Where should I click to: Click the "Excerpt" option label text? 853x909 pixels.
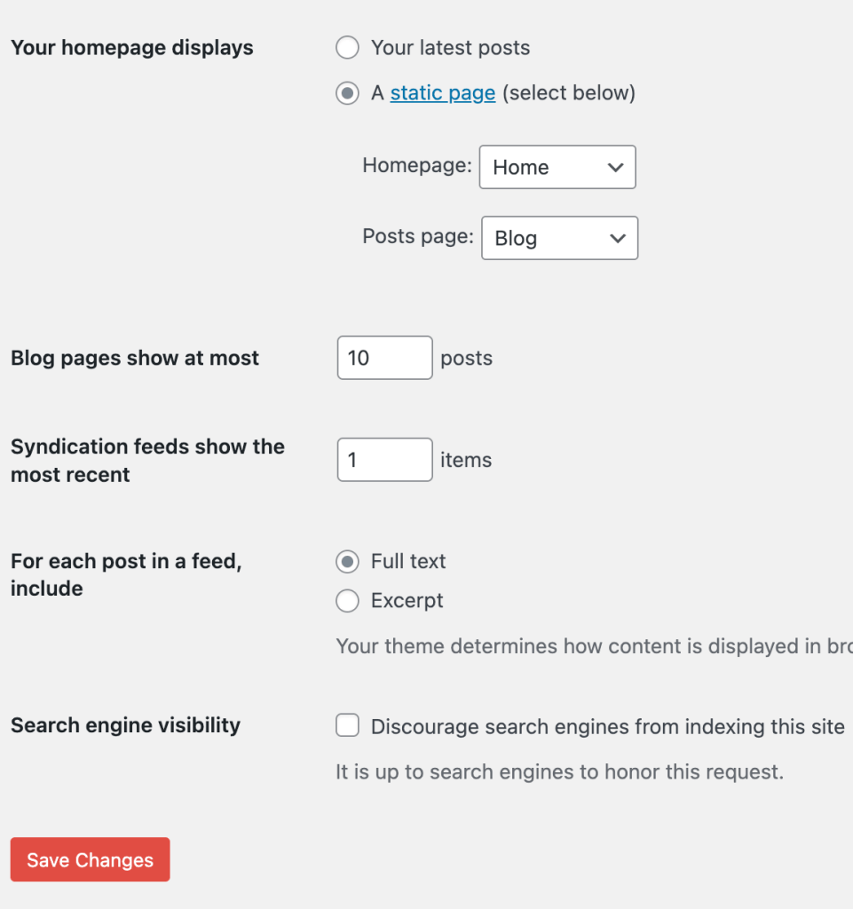[x=407, y=601]
